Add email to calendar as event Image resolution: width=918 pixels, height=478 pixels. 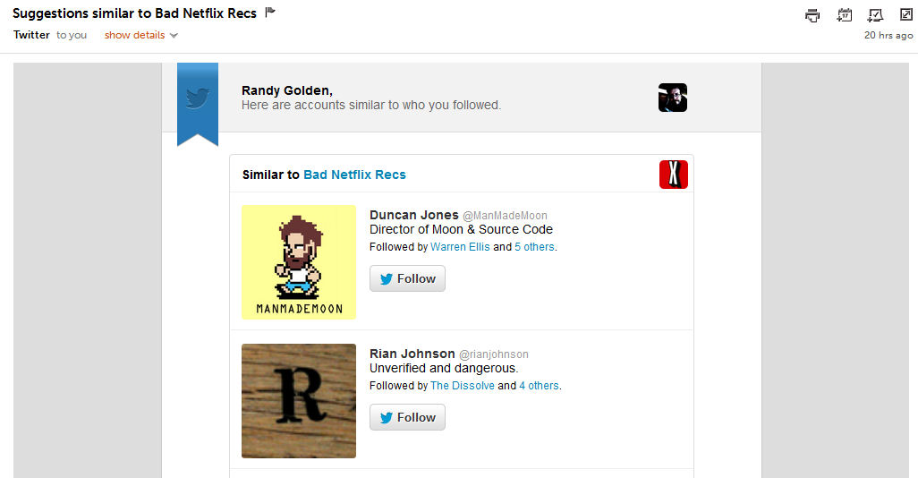pyautogui.click(x=844, y=14)
